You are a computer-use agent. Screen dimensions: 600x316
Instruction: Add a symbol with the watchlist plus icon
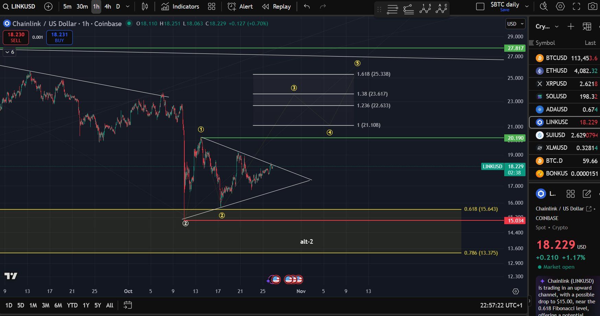(x=571, y=26)
